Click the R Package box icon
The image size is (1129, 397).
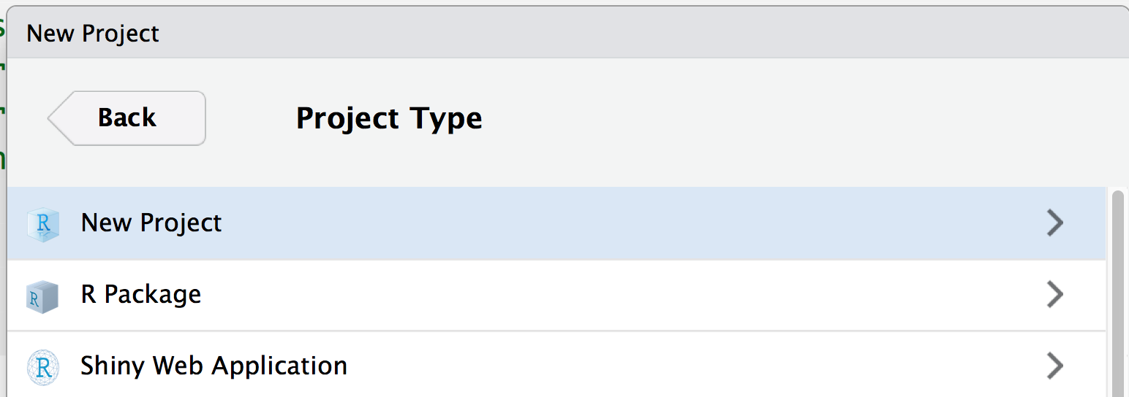(x=42, y=296)
